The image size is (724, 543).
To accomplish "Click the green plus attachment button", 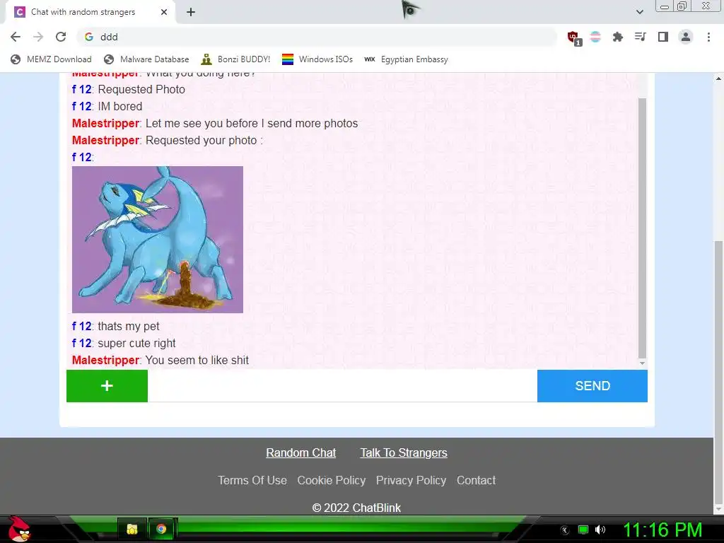I will [x=107, y=386].
